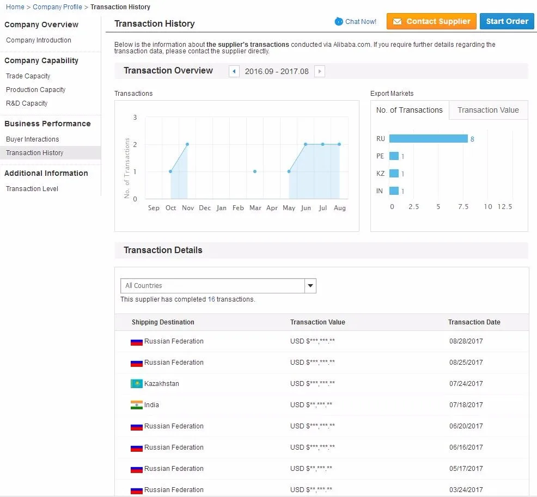Open the All Countries dropdown
537x497 pixels.
[x=212, y=286]
